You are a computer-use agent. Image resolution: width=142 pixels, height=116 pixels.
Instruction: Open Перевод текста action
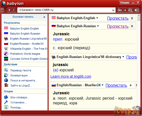(21, 70)
